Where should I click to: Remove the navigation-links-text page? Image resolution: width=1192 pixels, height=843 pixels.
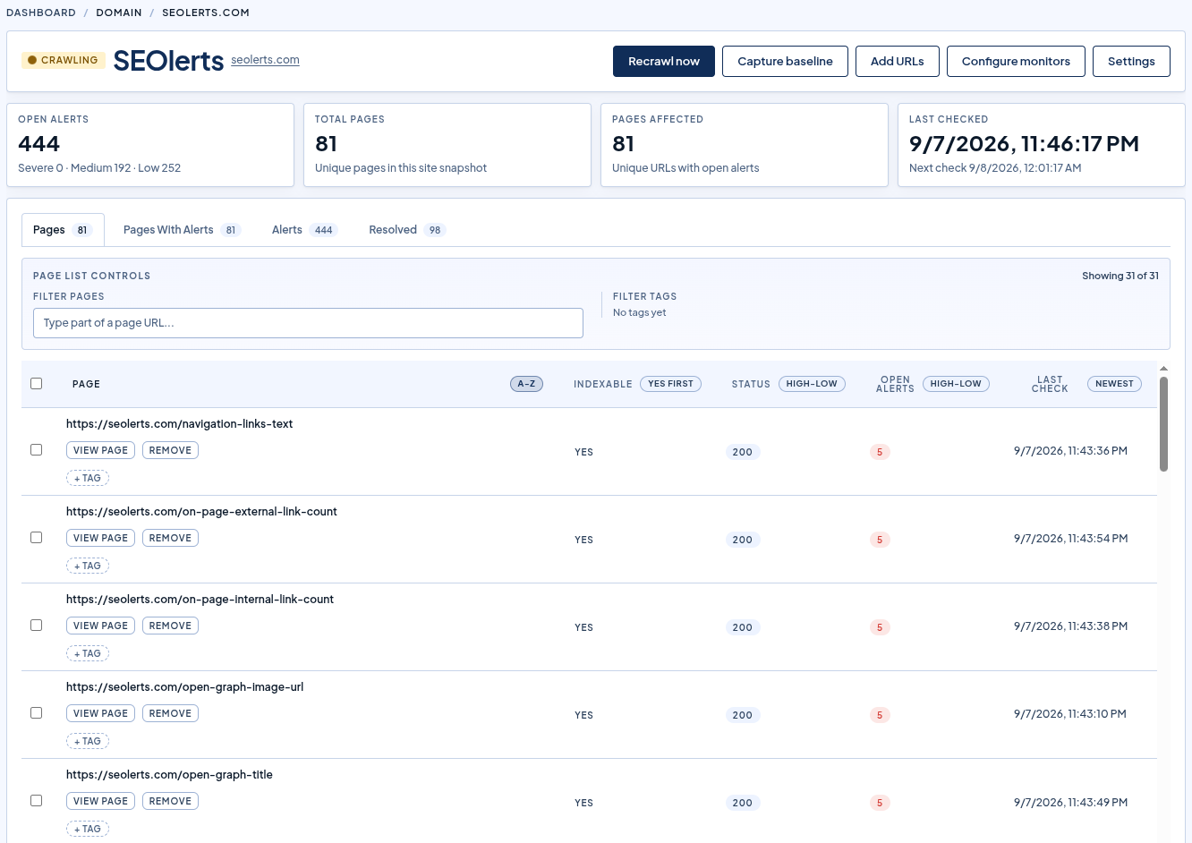tap(170, 450)
